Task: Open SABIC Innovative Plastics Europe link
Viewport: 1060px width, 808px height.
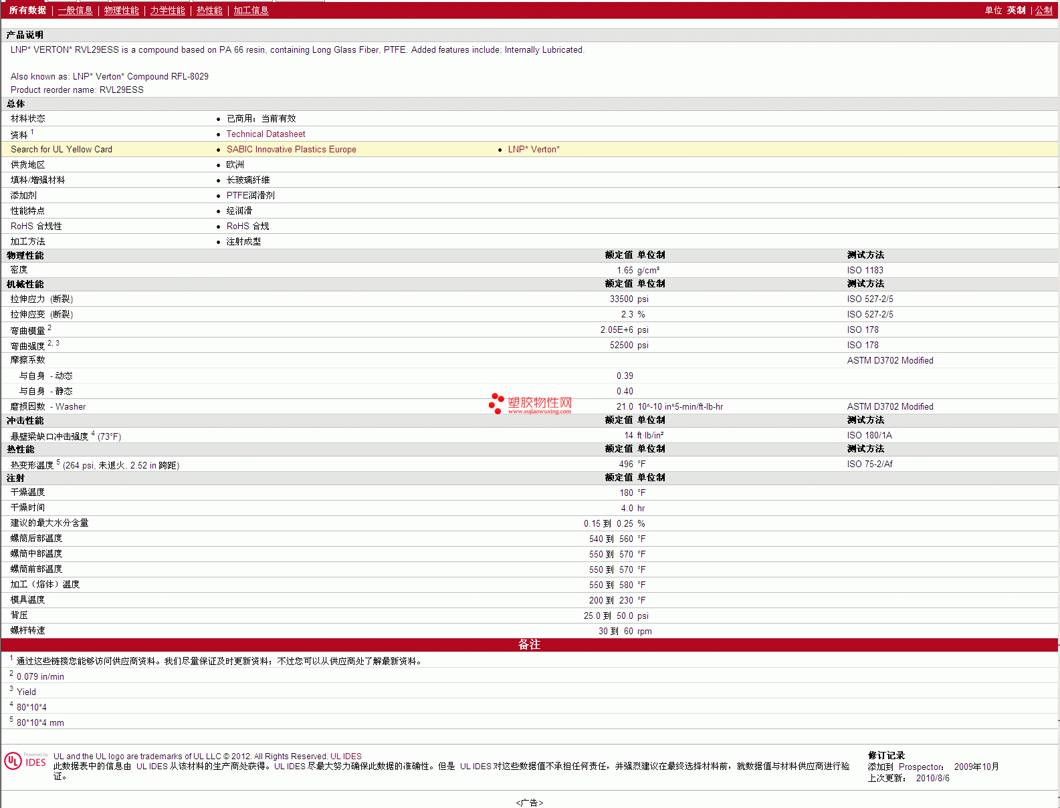Action: tap(291, 149)
